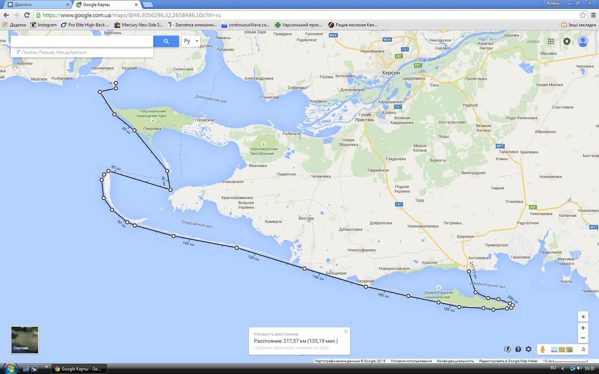The width and height of the screenshot is (599, 374).
Task: Open Google notifications bell
Action: click(x=567, y=41)
